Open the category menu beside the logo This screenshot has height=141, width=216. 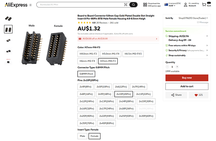pyautogui.click(x=30, y=5)
